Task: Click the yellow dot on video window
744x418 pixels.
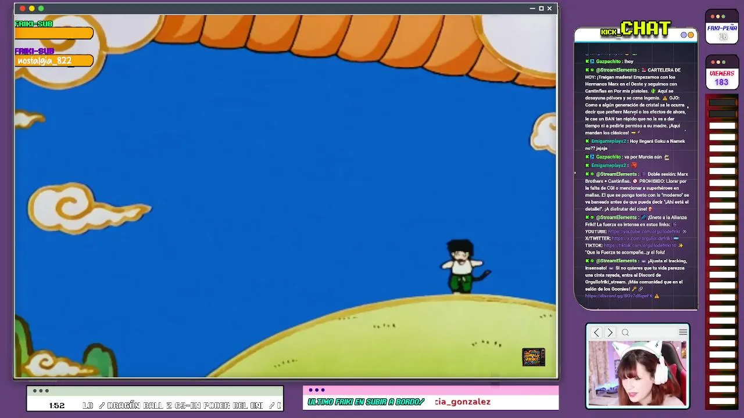Action: pos(31,8)
